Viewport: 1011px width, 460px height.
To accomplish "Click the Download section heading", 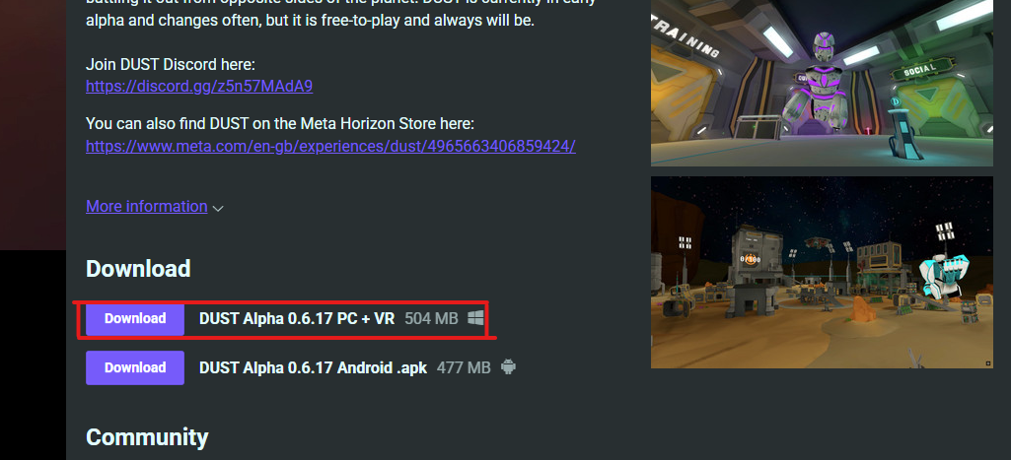I will click(x=138, y=269).
